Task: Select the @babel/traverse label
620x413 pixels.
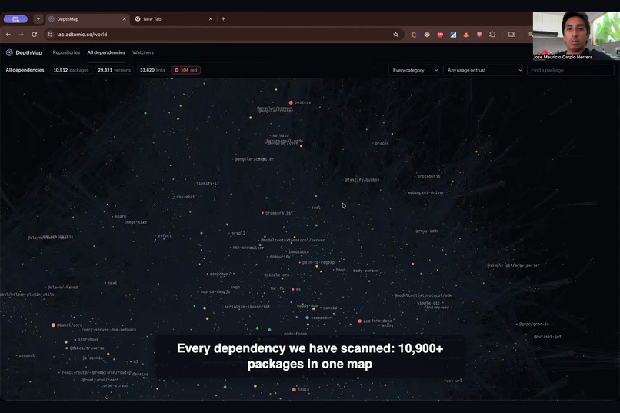Action: 87,348
